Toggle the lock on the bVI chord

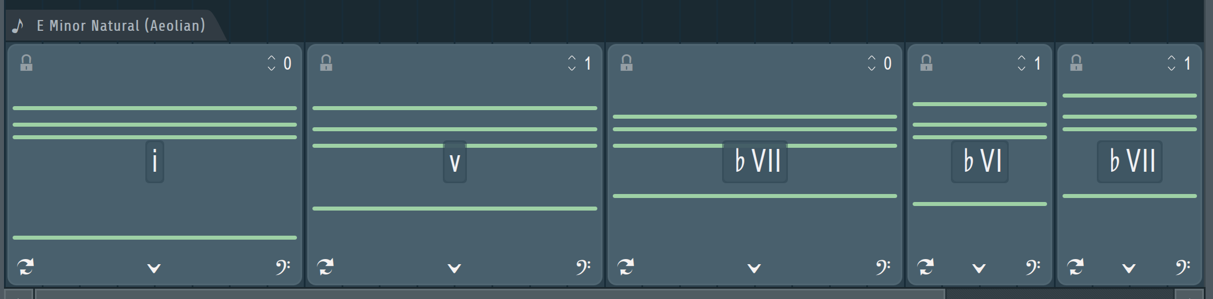point(926,63)
